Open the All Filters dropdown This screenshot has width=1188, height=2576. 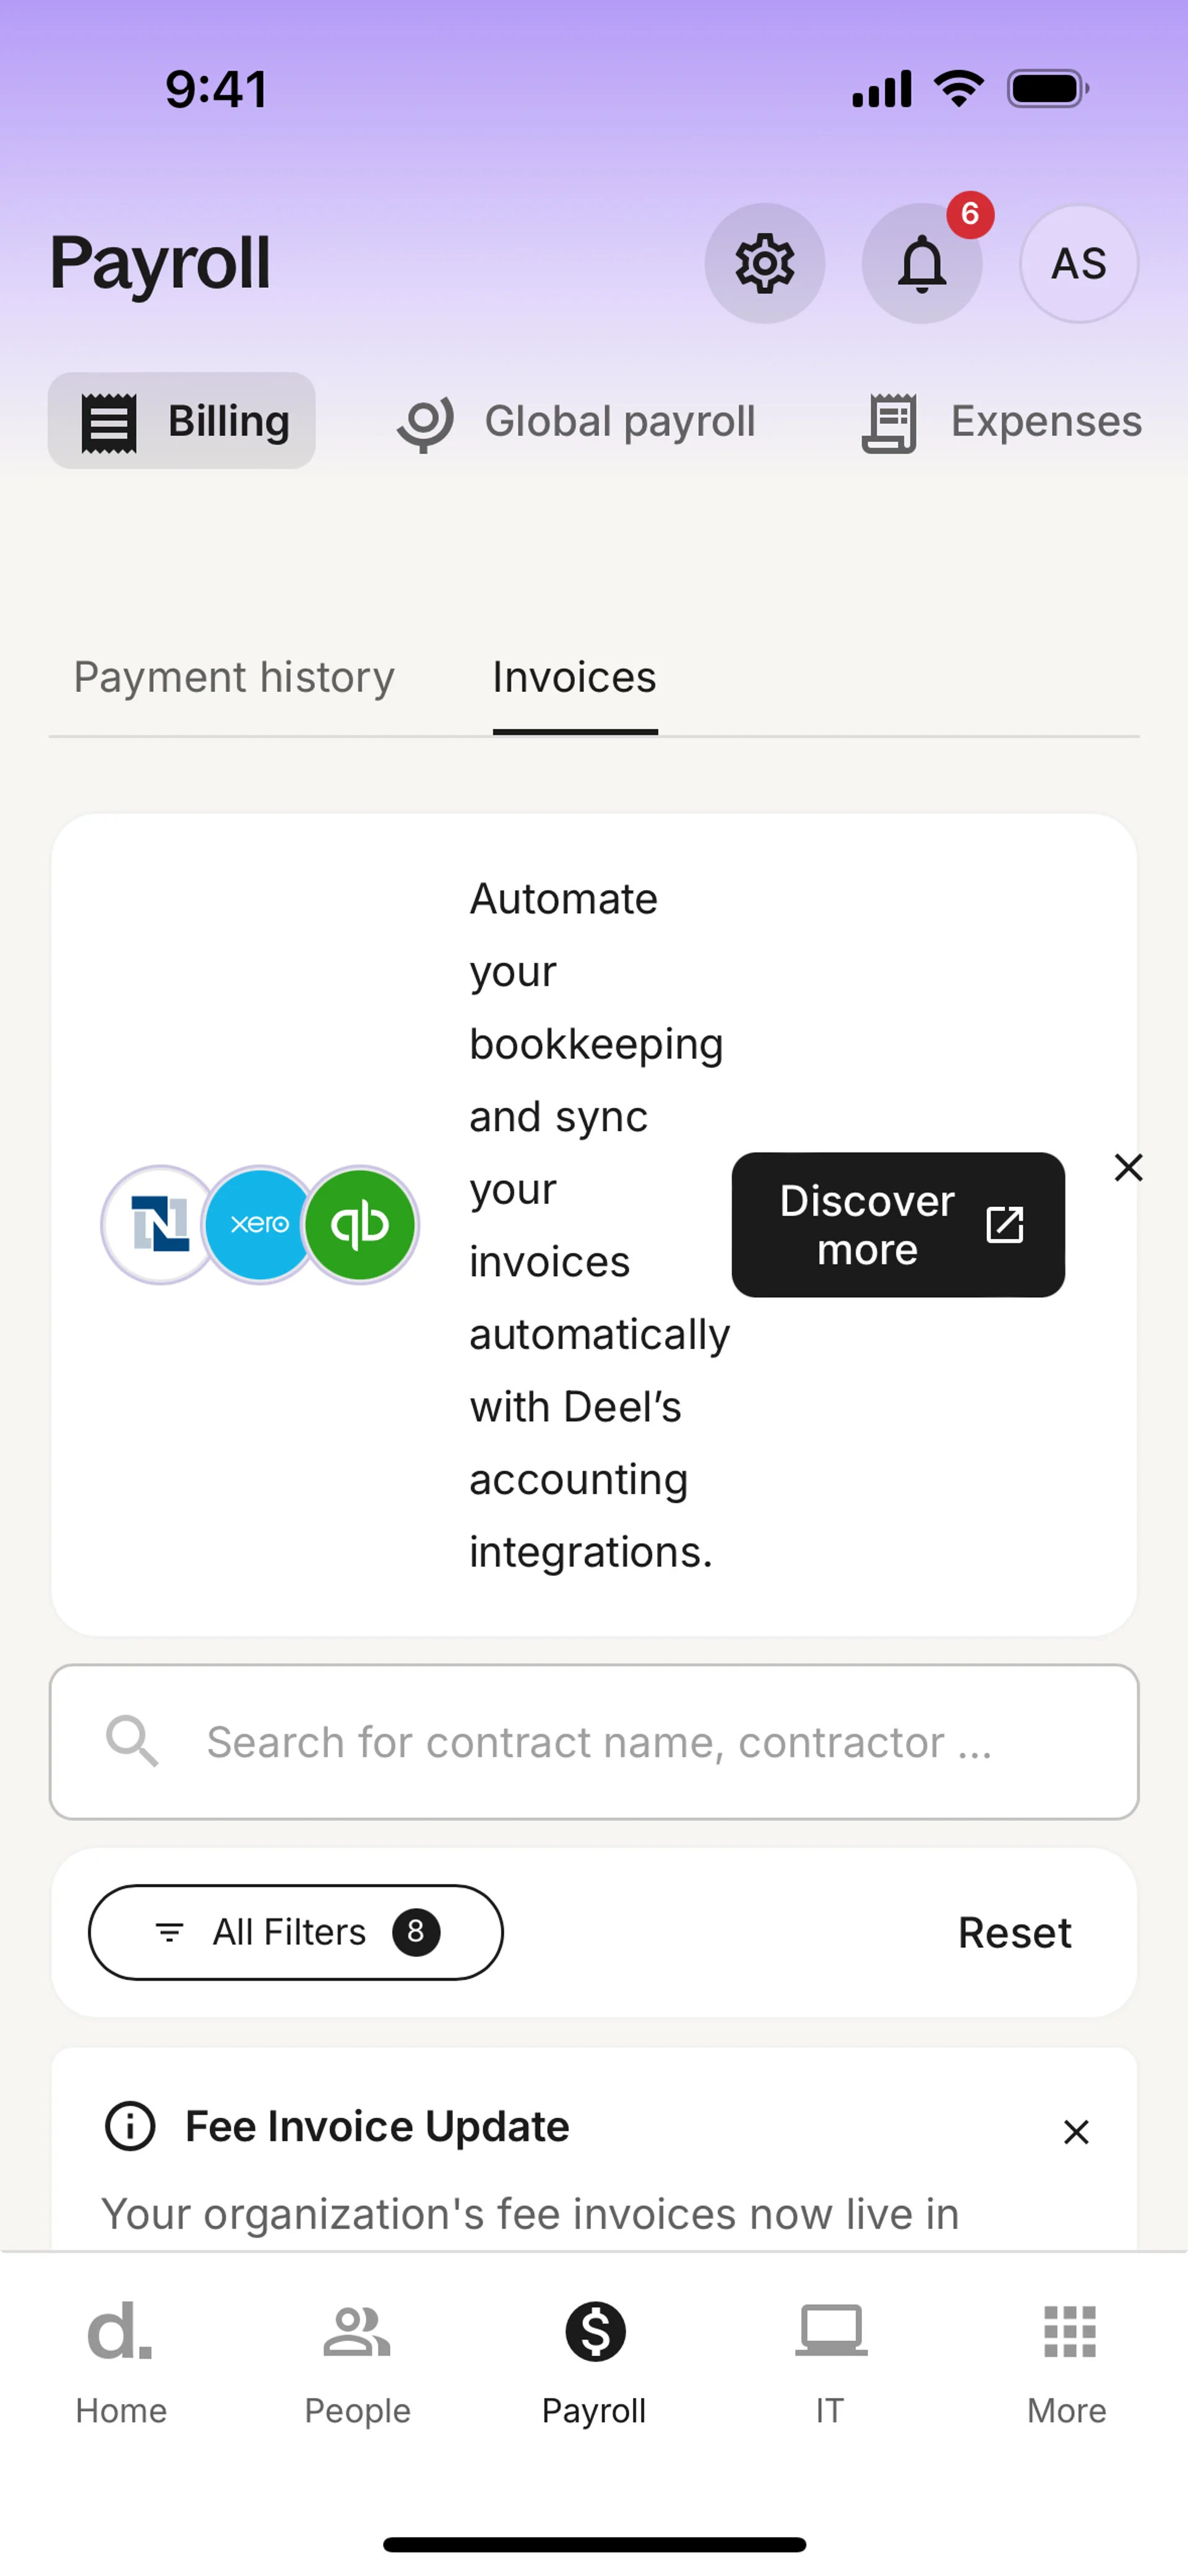click(296, 1932)
